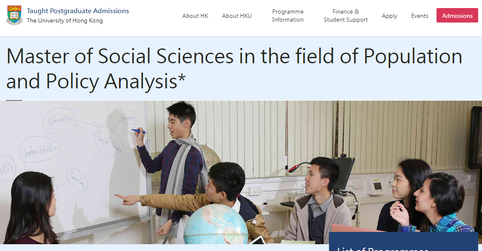Go to the Events page
The height and width of the screenshot is (251, 482).
coord(420,16)
